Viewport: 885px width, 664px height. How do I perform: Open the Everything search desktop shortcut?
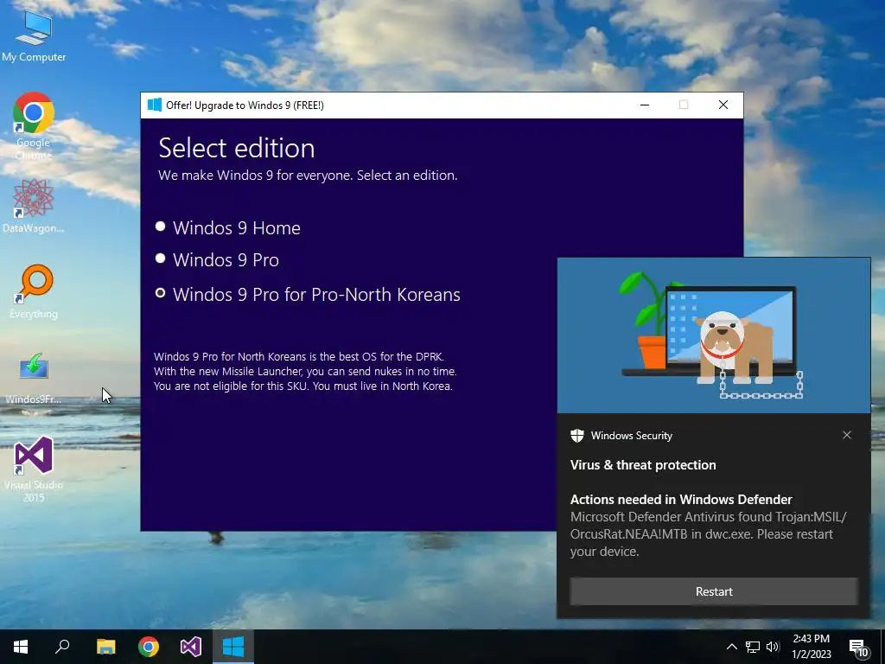coord(34,290)
